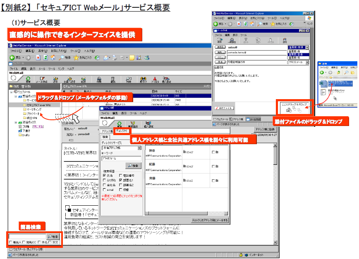Viewport: 359px width, 259px height.
Task: Click Home icon in left IE toolbar
Action: [x=53, y=57]
